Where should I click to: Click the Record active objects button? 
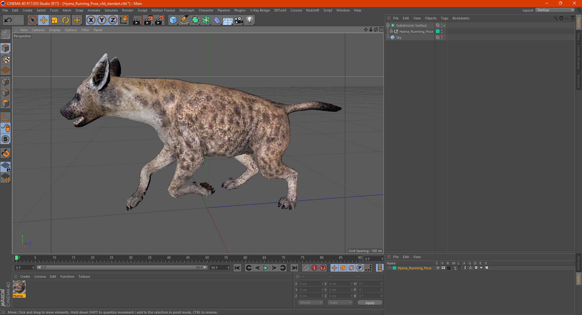coord(306,268)
